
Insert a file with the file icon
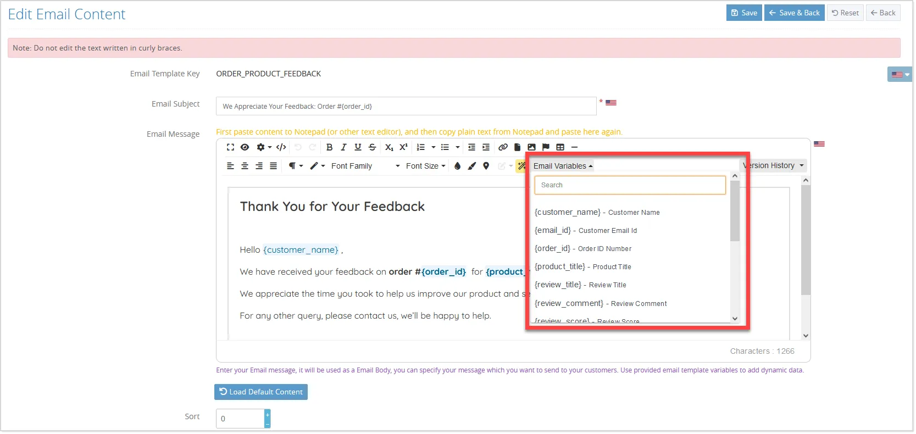coord(517,147)
